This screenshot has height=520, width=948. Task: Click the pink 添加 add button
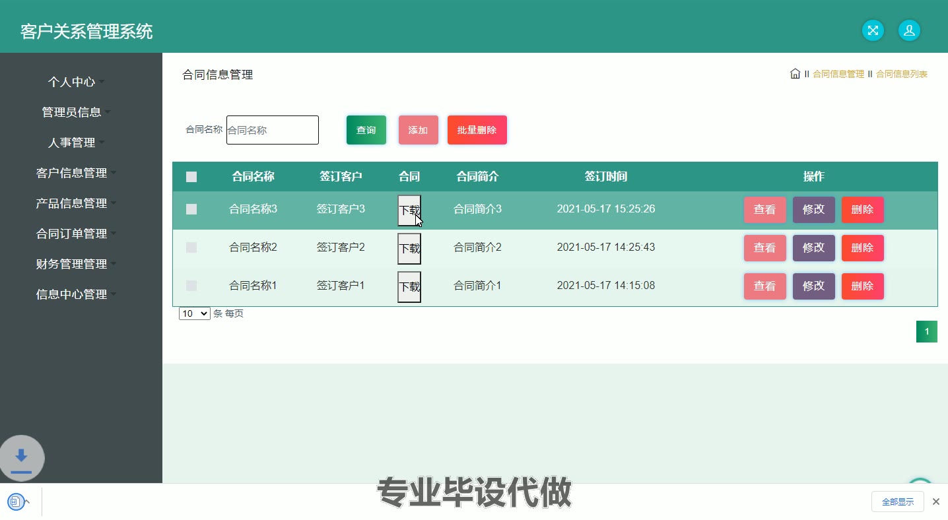coord(419,130)
